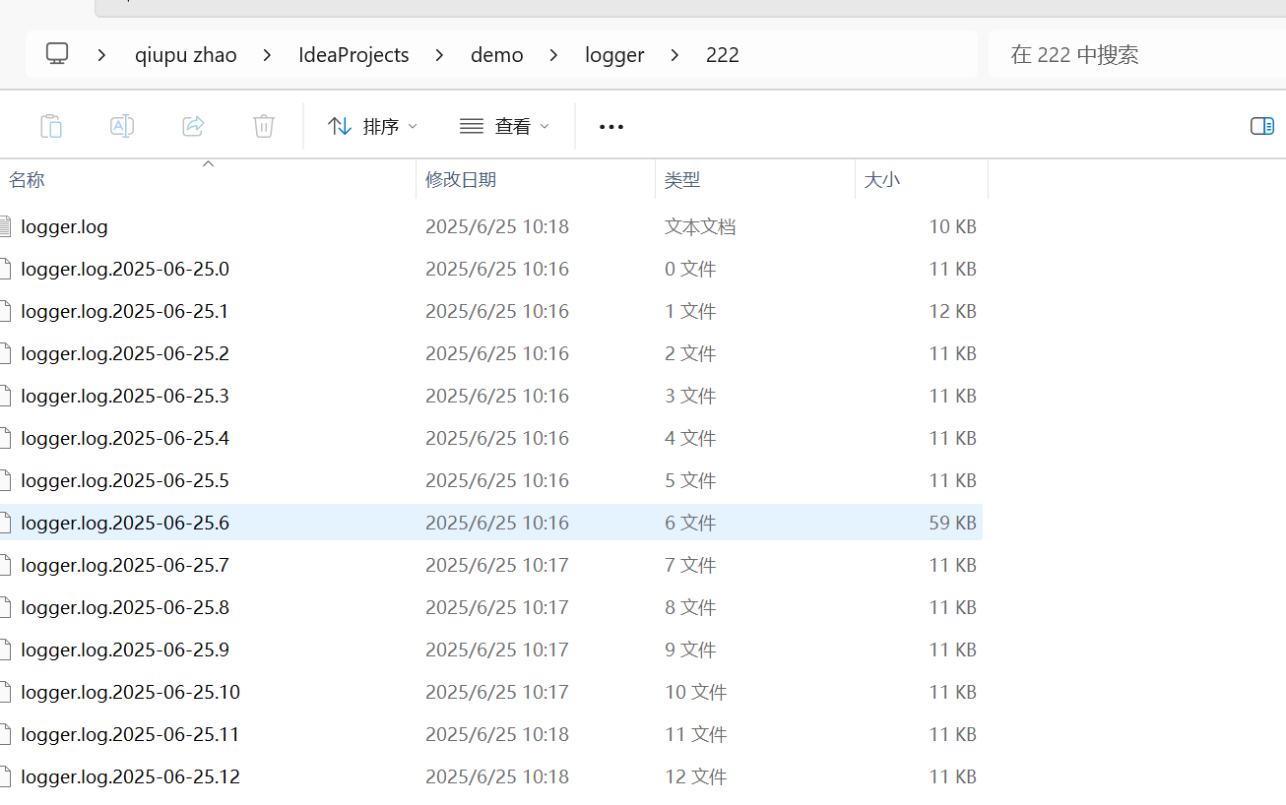
Task: Open the 排序 sort menu
Action: (x=371, y=126)
